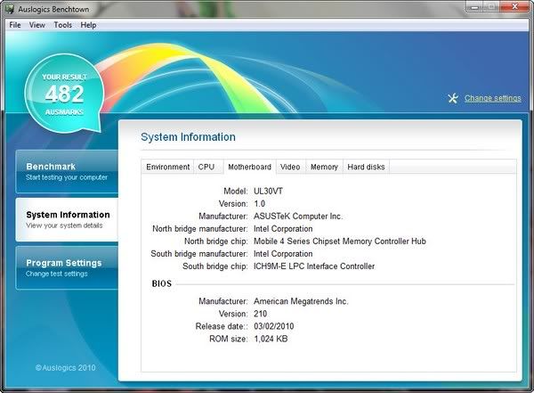Click the Auslogics Benchtown title bar icon

(10, 9)
